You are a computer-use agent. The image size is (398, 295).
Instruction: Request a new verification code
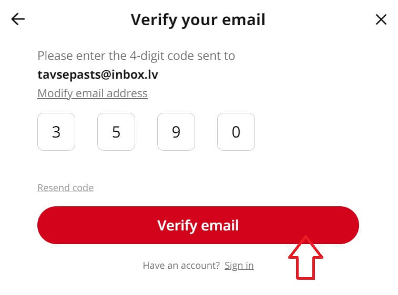pyautogui.click(x=66, y=188)
